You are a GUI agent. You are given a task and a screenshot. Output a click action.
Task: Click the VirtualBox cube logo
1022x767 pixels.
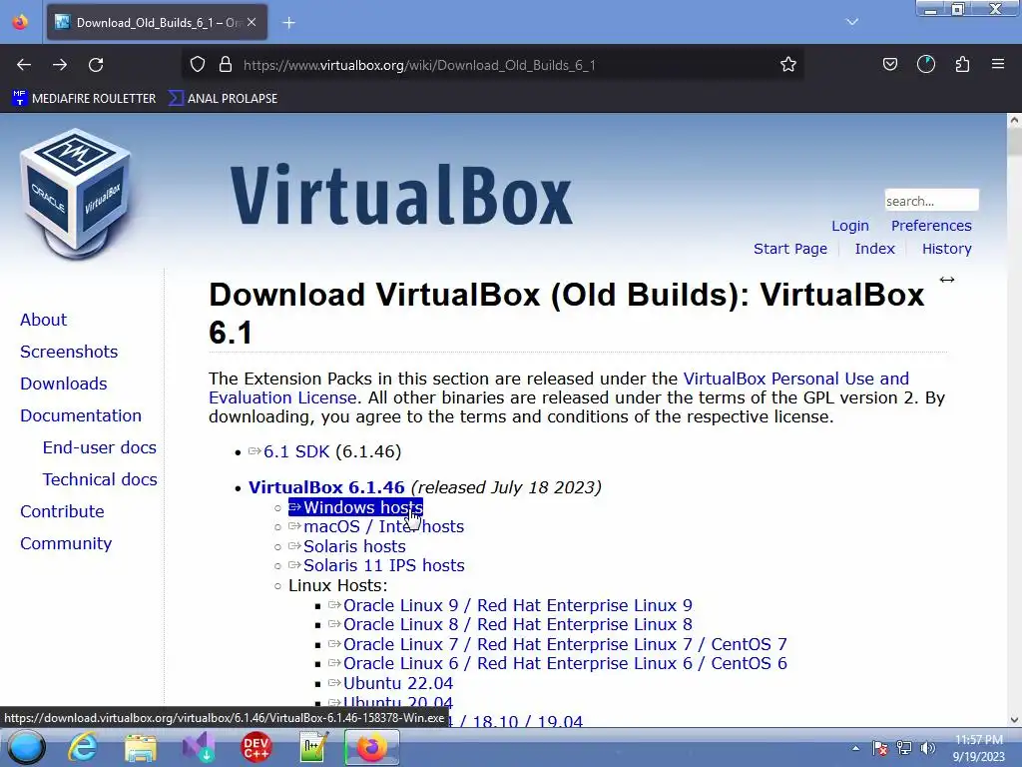coord(76,195)
